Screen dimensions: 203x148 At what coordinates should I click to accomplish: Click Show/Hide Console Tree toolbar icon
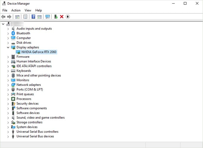click(x=17, y=17)
